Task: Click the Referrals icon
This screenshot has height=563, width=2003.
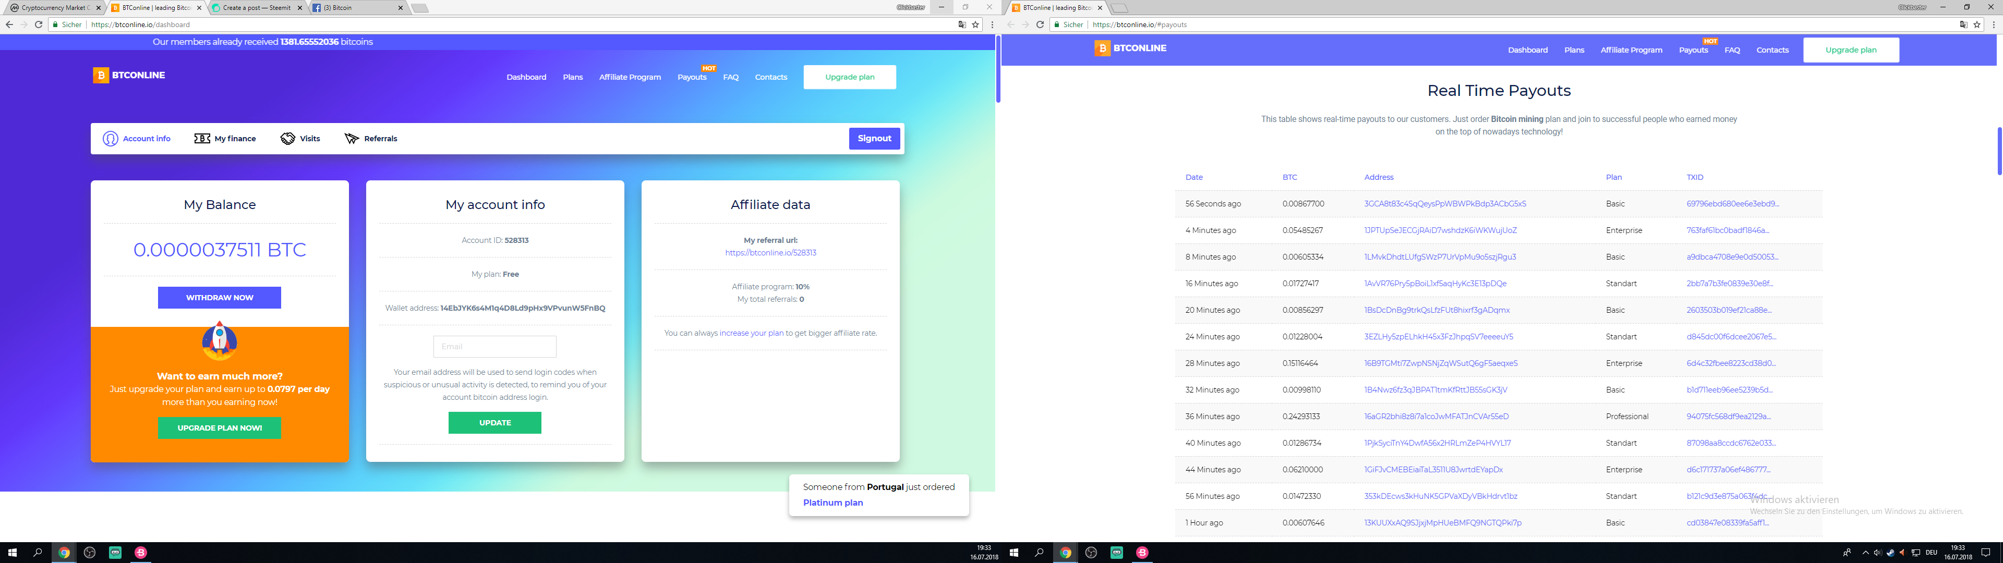Action: [351, 138]
